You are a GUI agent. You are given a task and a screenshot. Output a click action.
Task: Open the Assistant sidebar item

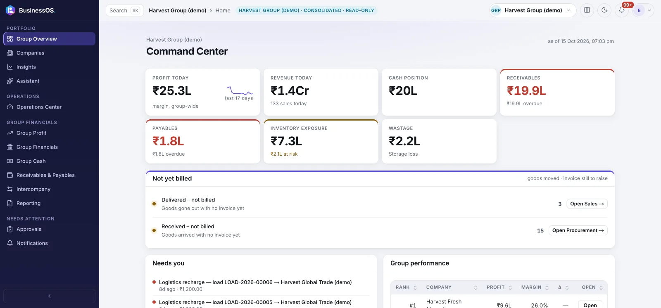[x=49, y=81]
